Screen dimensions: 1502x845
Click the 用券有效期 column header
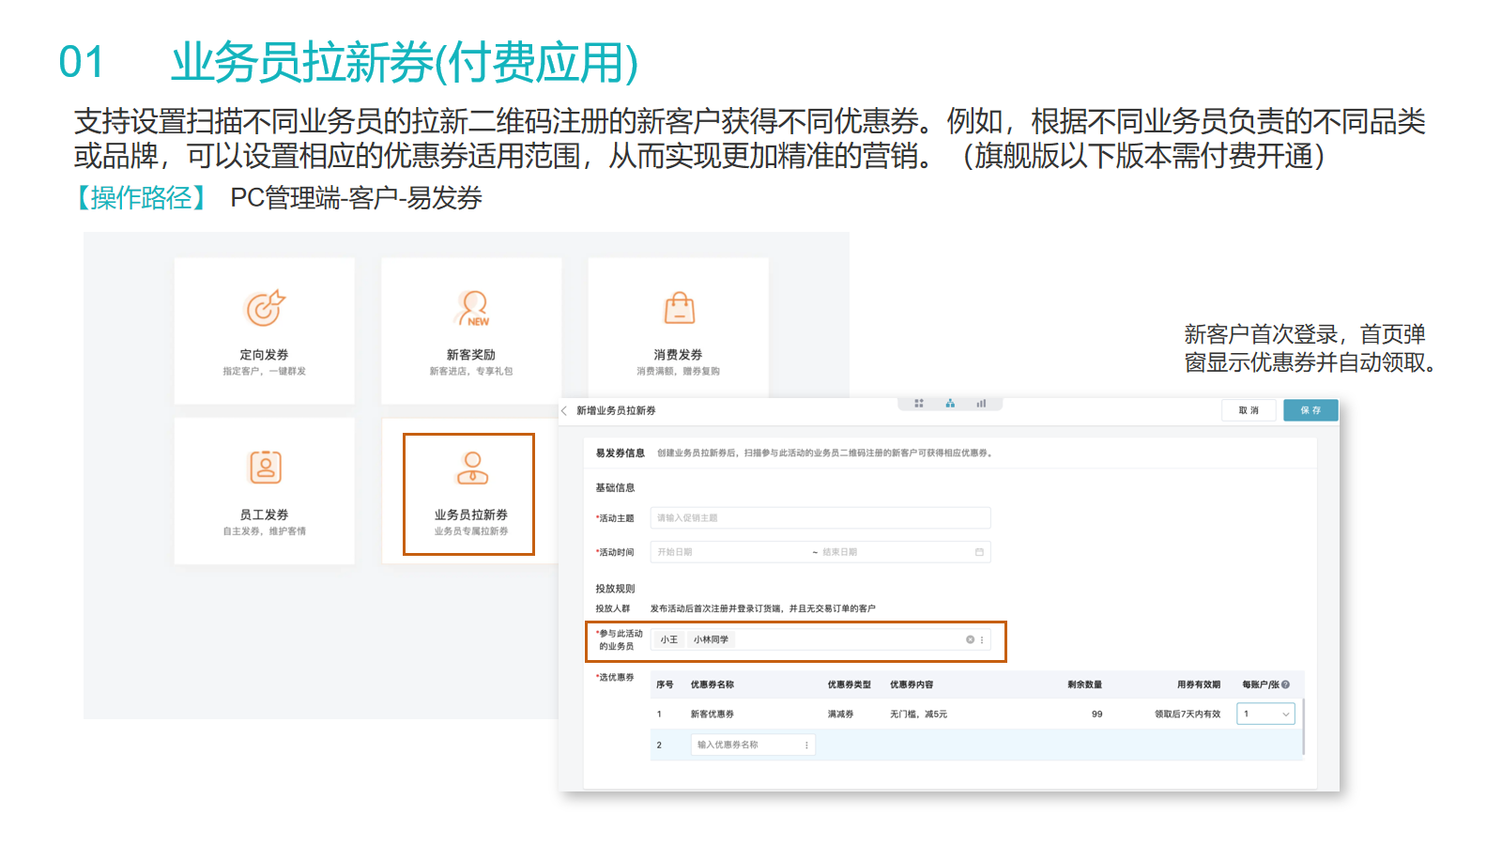click(x=1199, y=684)
